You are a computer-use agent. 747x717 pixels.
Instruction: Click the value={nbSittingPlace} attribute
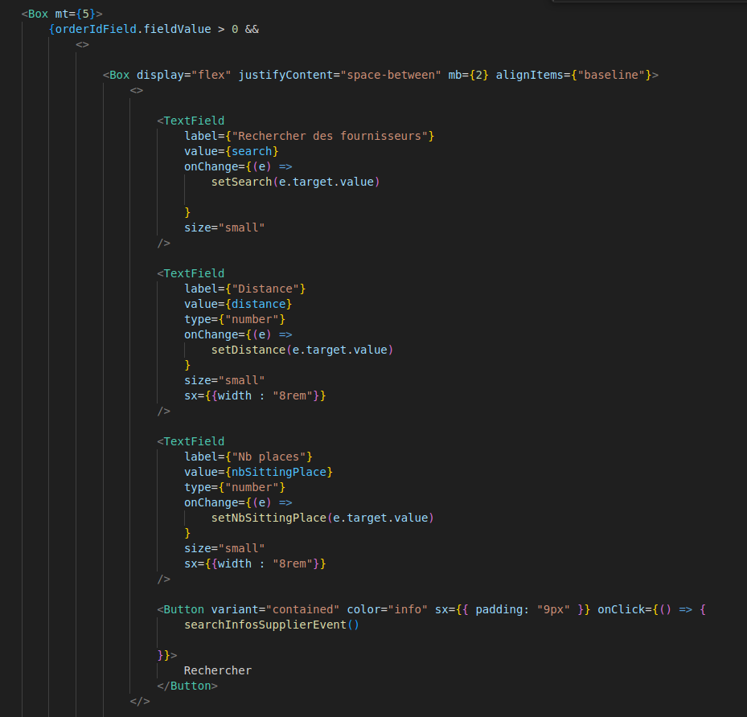point(258,472)
